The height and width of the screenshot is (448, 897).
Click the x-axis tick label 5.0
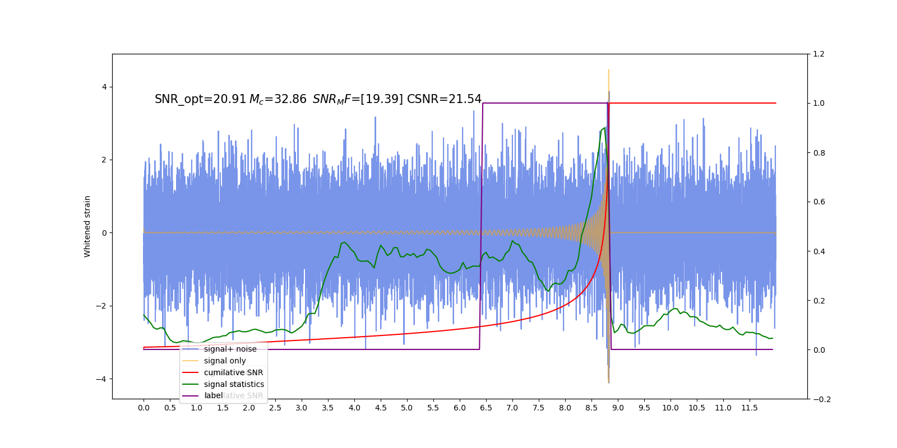[407, 408]
